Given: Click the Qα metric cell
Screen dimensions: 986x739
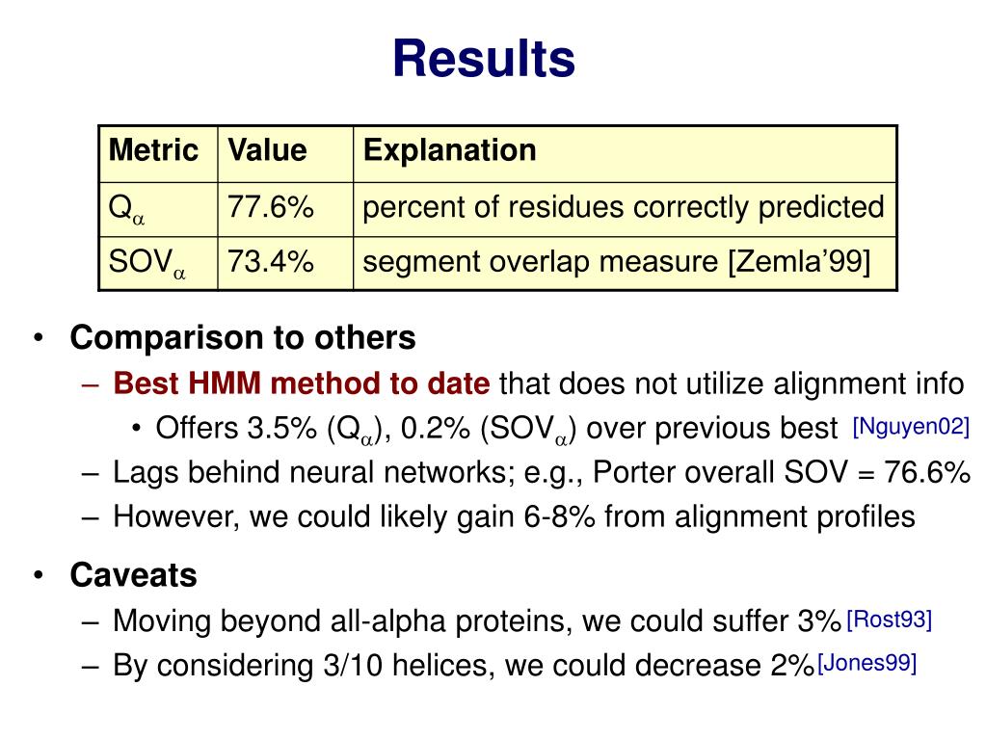Looking at the screenshot, I should (158, 210).
